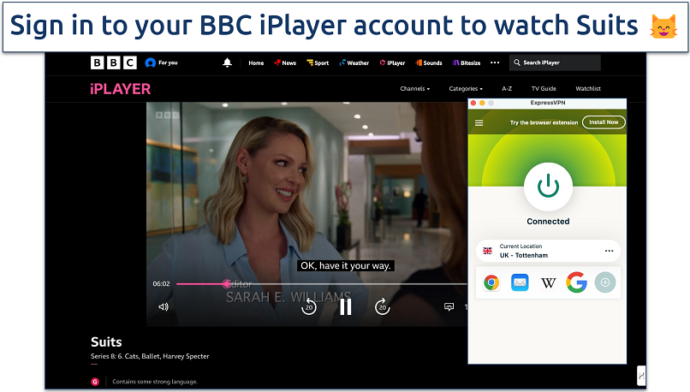This screenshot has height=392, width=690.
Task: Click the BBC logo
Action: 114,63
